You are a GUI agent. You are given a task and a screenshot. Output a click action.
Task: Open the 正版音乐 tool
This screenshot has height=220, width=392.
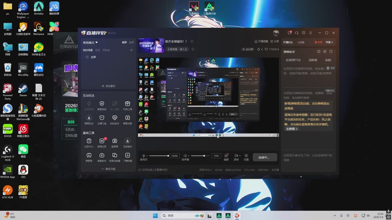[127, 143]
